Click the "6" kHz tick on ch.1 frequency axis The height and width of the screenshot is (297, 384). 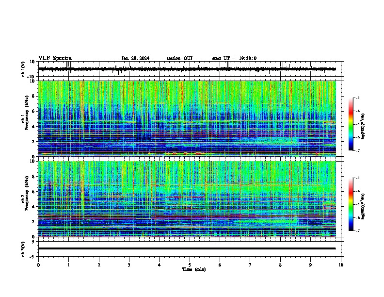click(x=33, y=111)
